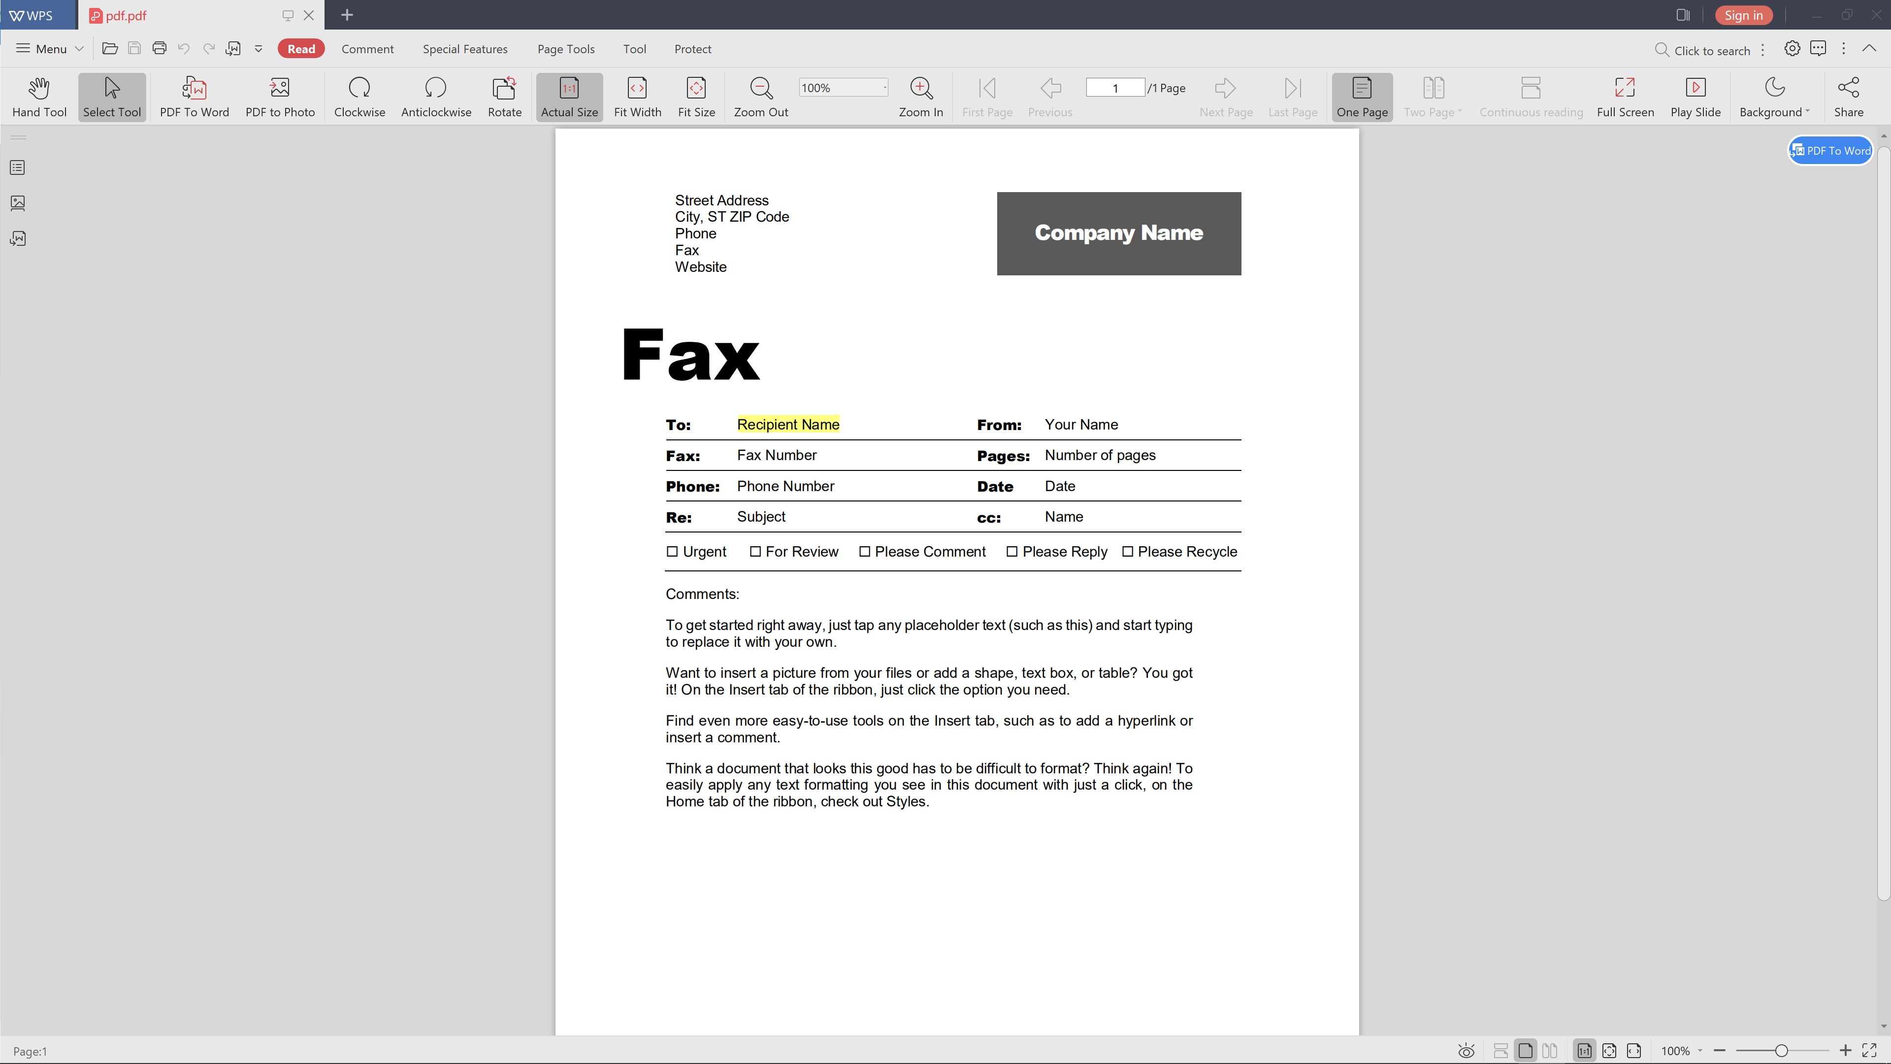Toggle One Page layout in ribbon
Screen dimensions: 1891x1064
(x=1362, y=97)
